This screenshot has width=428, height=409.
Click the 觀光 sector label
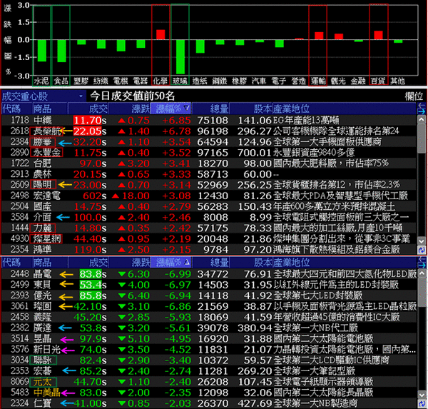pos(338,81)
